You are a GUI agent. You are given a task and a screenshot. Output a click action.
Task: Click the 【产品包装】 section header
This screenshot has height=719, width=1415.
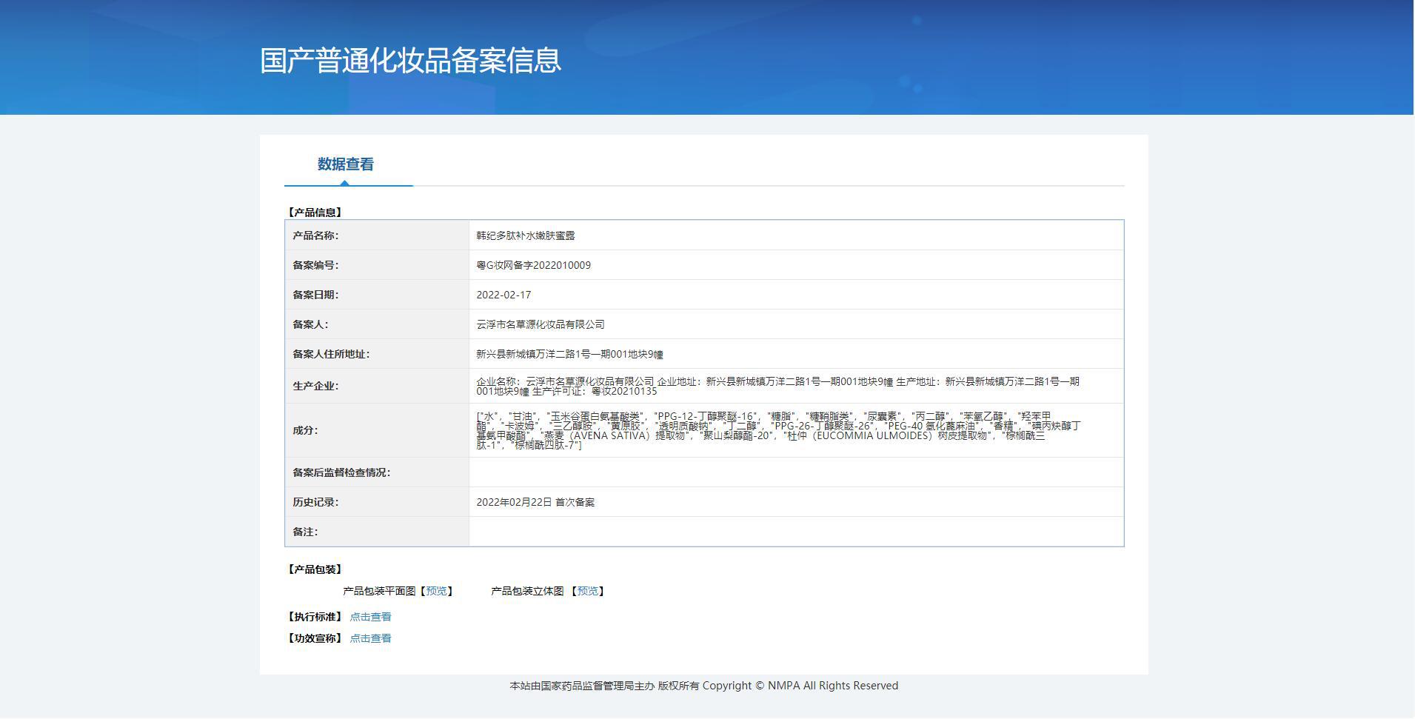pos(315,569)
